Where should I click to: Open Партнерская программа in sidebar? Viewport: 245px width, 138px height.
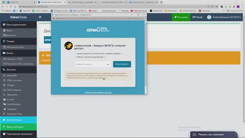[18, 134]
